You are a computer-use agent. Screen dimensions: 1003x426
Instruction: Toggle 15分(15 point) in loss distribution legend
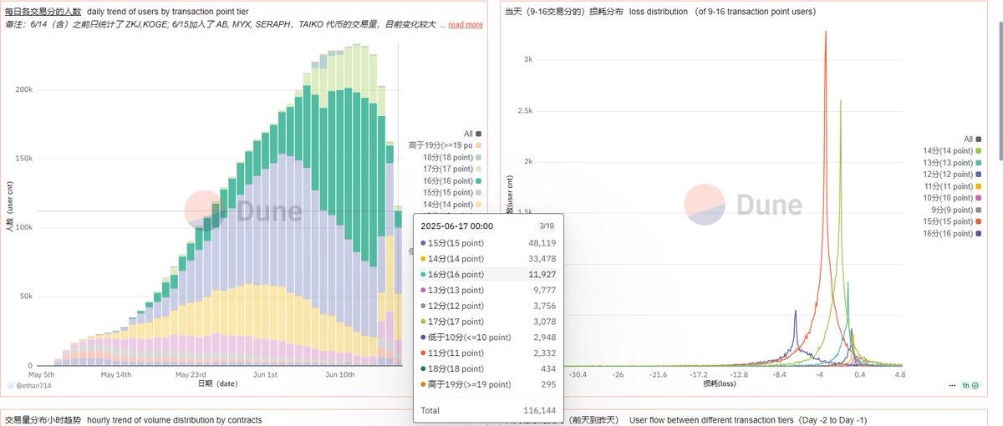click(x=953, y=221)
